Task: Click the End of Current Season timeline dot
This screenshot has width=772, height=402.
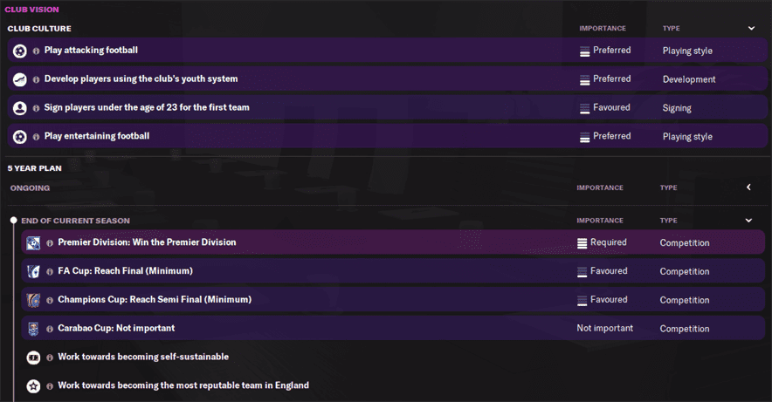Action: [13, 221]
